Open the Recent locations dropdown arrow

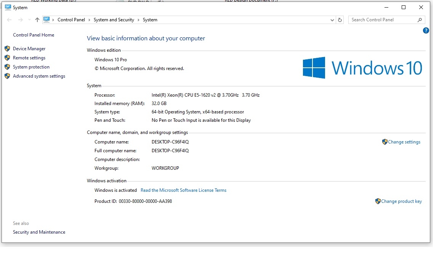[x=29, y=20]
